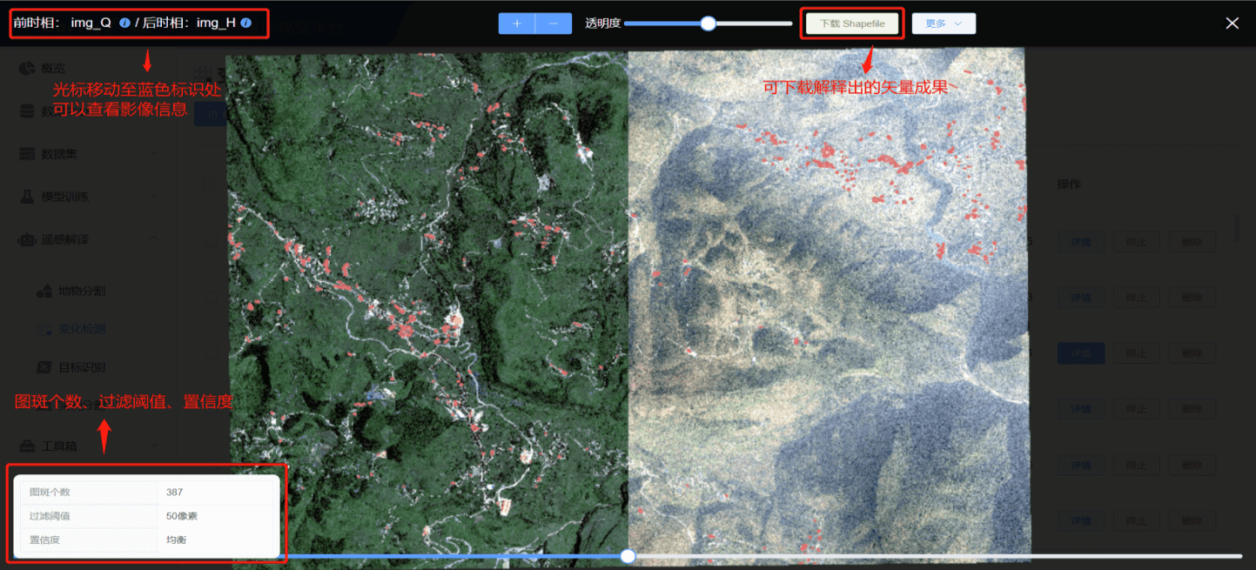Viewport: 1256px width, 570px height.
Task: Select the 地物分割 sidebar icon
Action: click(x=44, y=291)
